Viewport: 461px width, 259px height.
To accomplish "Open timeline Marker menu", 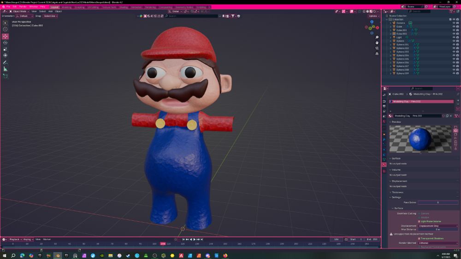I will [47, 239].
